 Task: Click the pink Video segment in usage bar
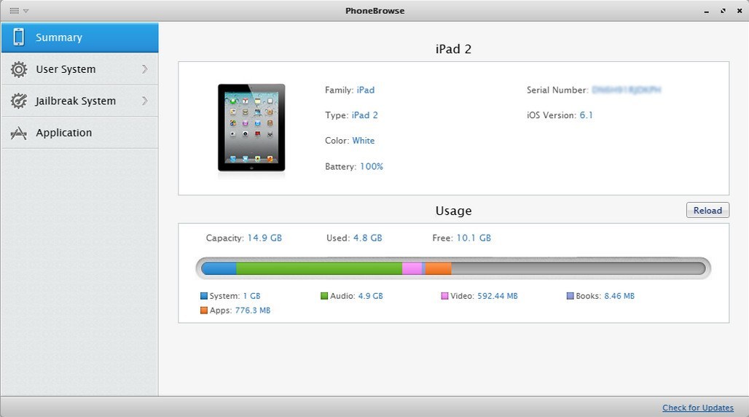click(x=412, y=268)
